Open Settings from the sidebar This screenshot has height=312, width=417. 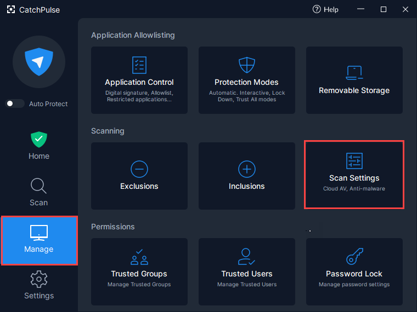(x=39, y=285)
